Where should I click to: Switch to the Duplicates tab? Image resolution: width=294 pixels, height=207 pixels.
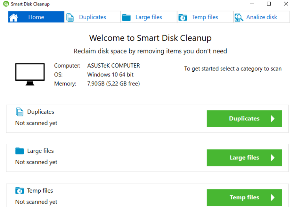[x=93, y=17]
